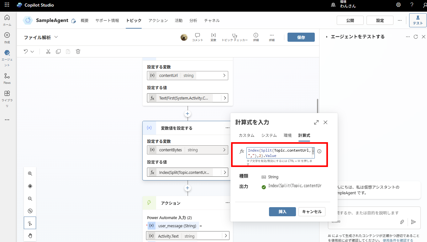Click the 保存 button to save the topic

click(x=301, y=37)
